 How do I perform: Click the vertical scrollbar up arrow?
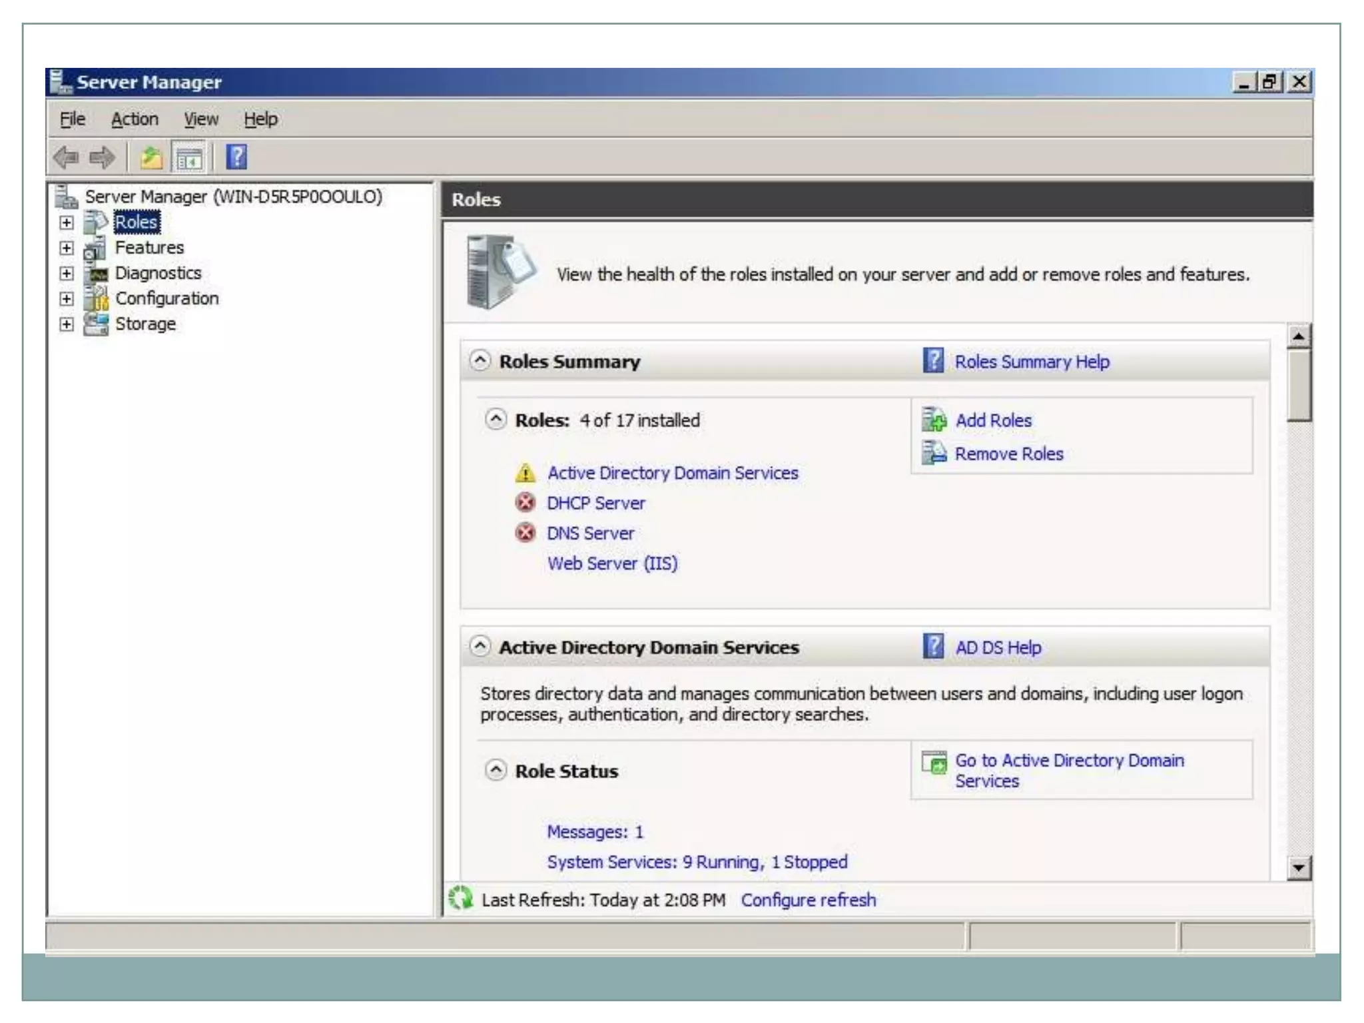(1298, 336)
